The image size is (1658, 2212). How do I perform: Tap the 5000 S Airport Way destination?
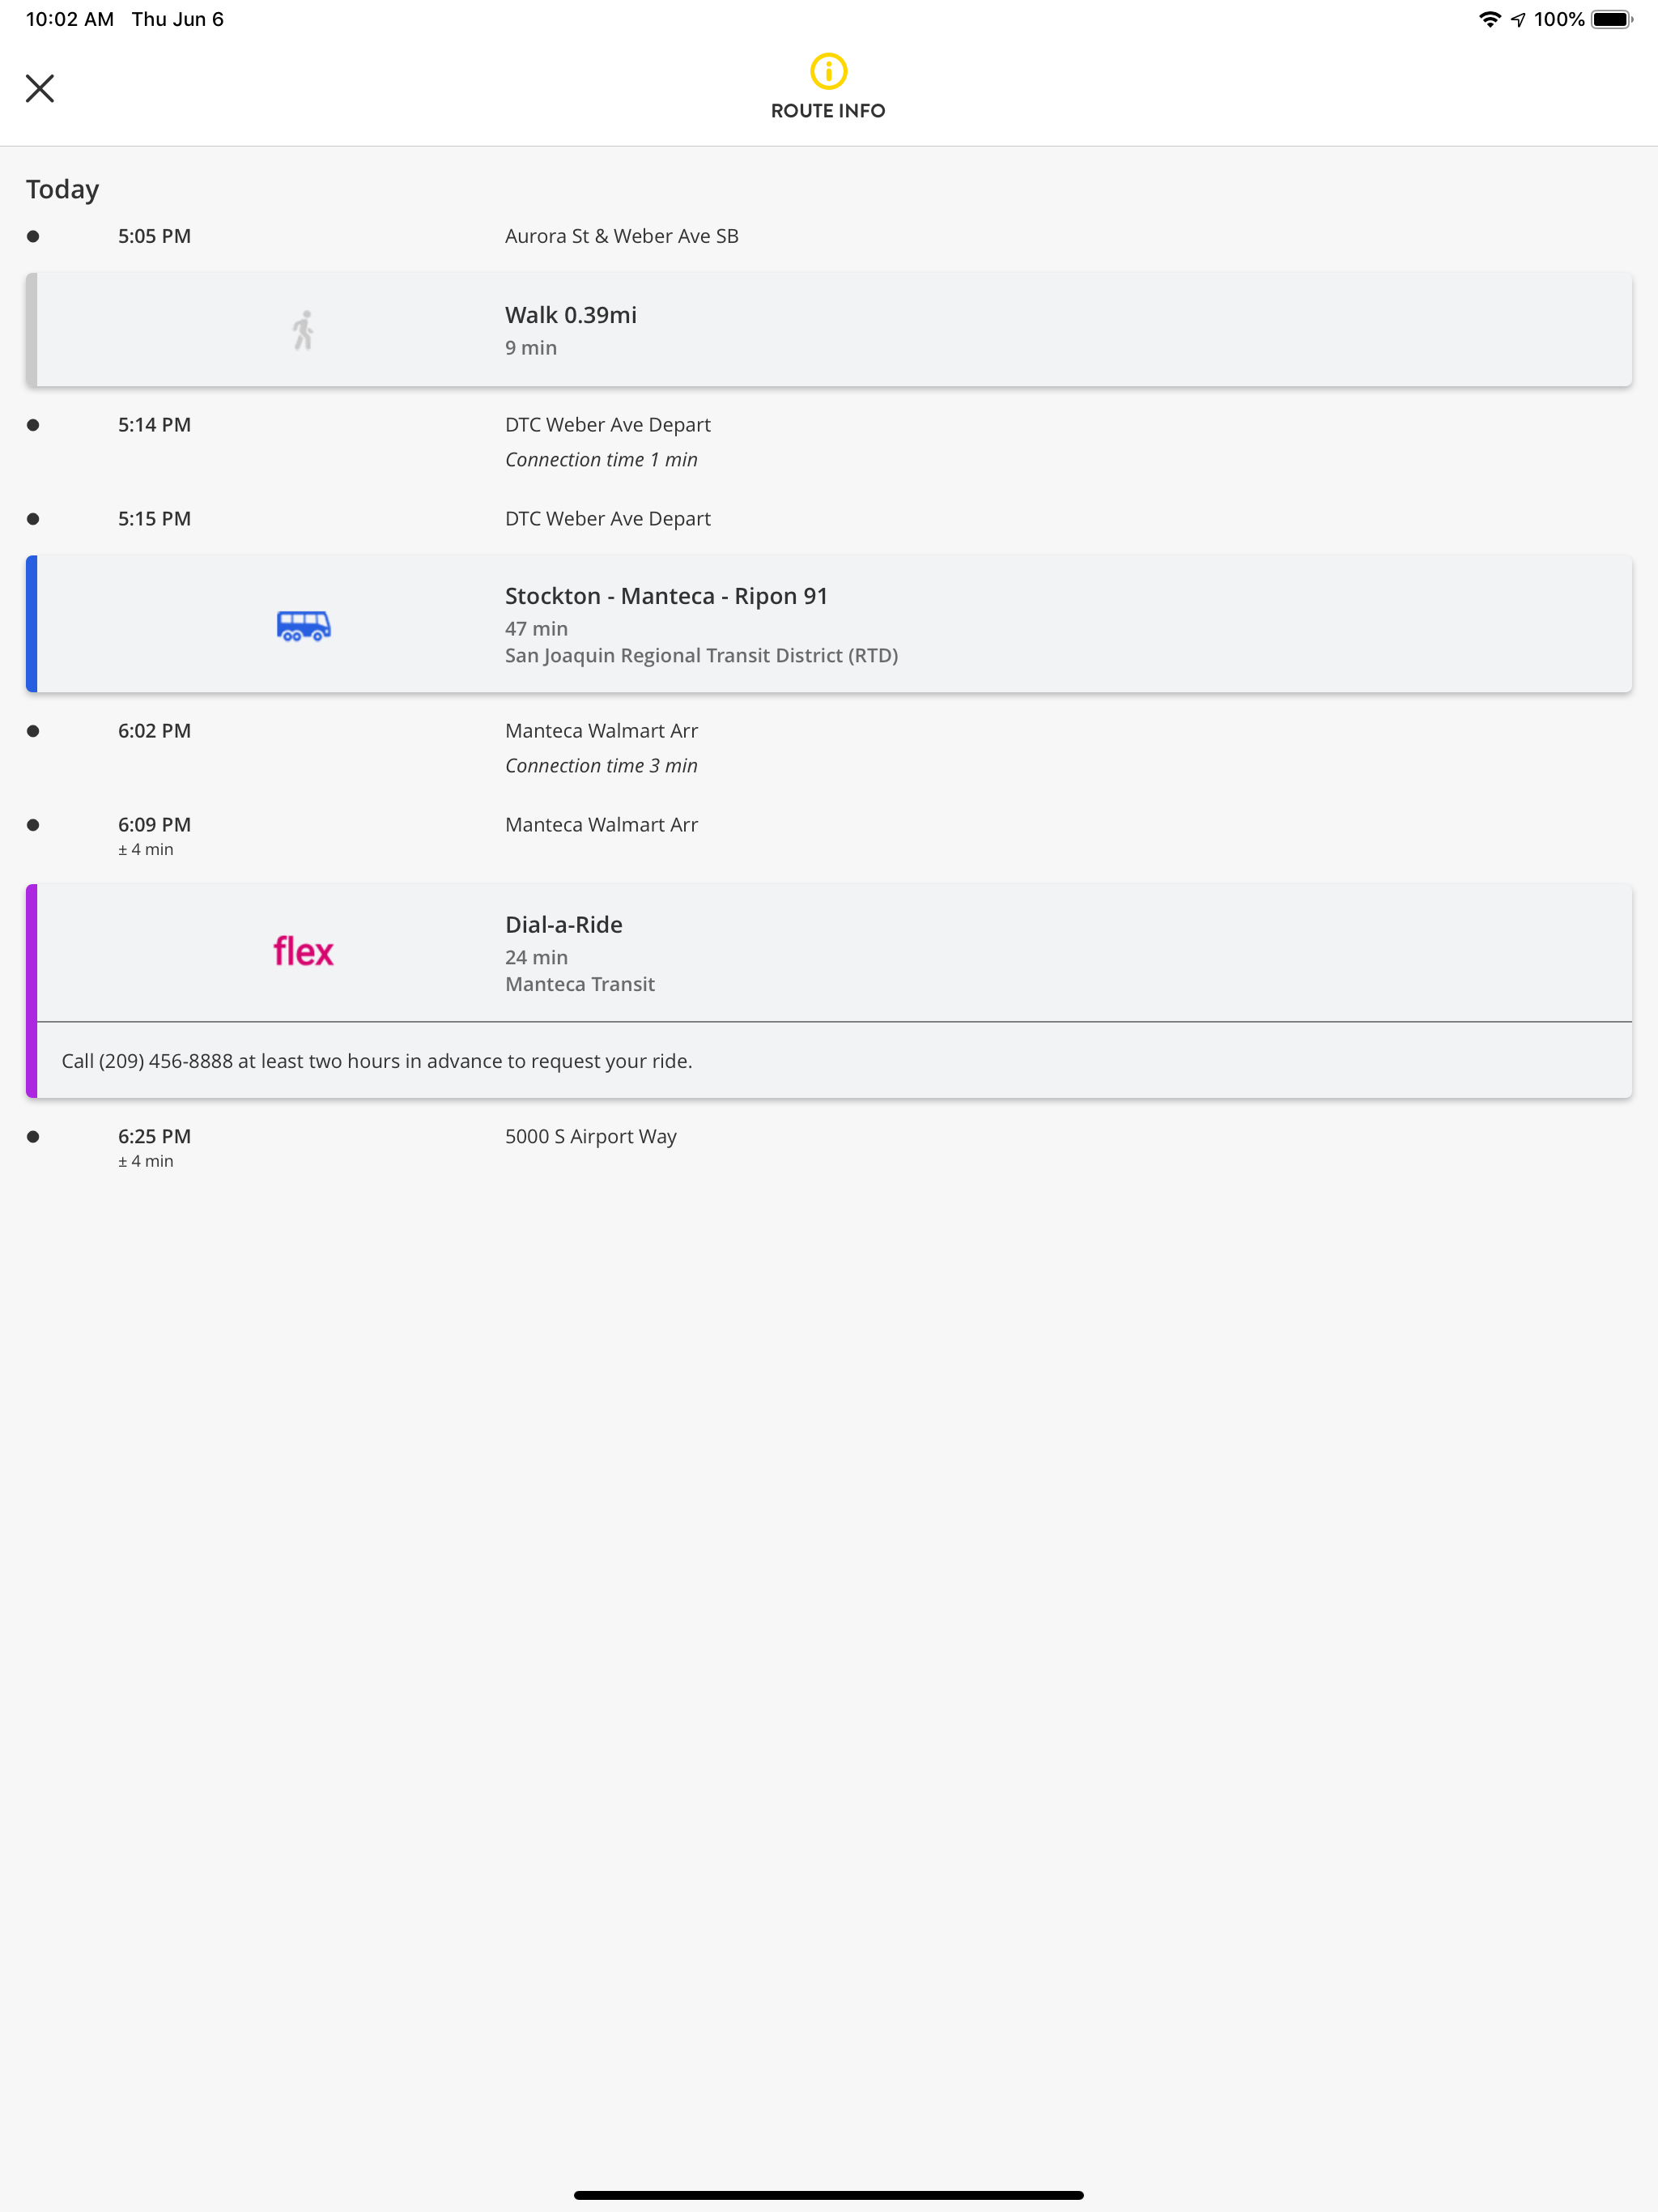590,1136
